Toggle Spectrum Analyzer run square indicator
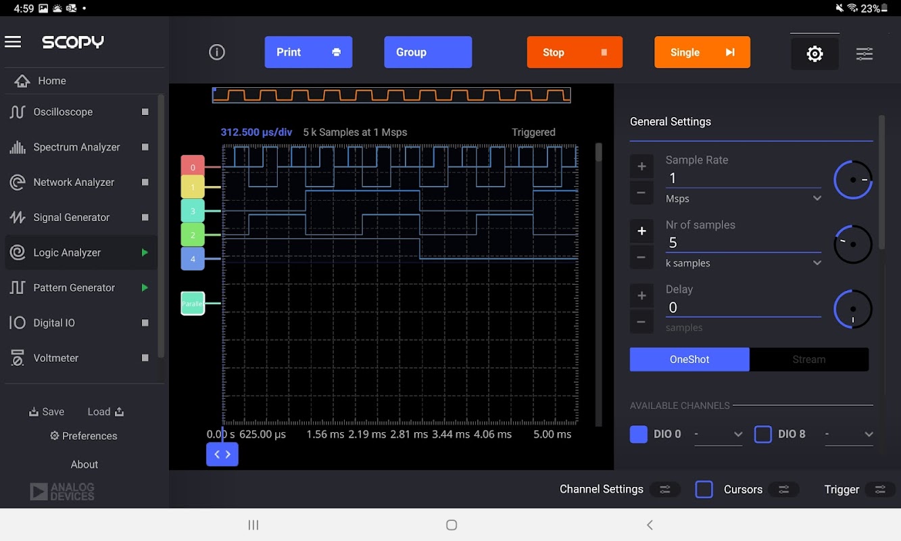The width and height of the screenshot is (901, 541). click(145, 147)
